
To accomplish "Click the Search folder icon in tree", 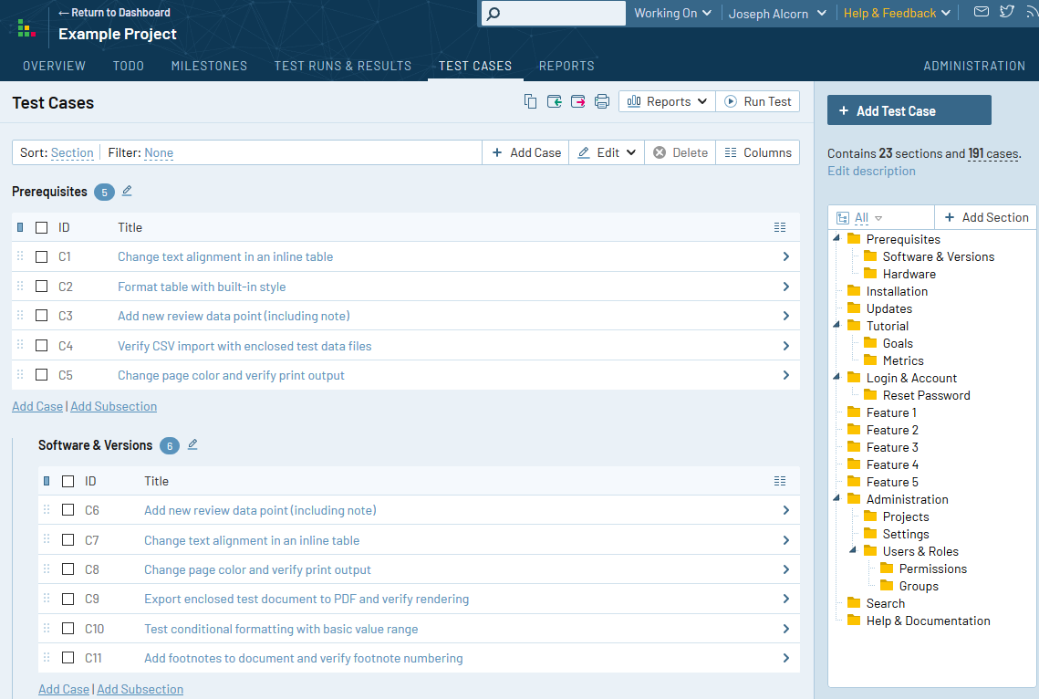I will [854, 602].
